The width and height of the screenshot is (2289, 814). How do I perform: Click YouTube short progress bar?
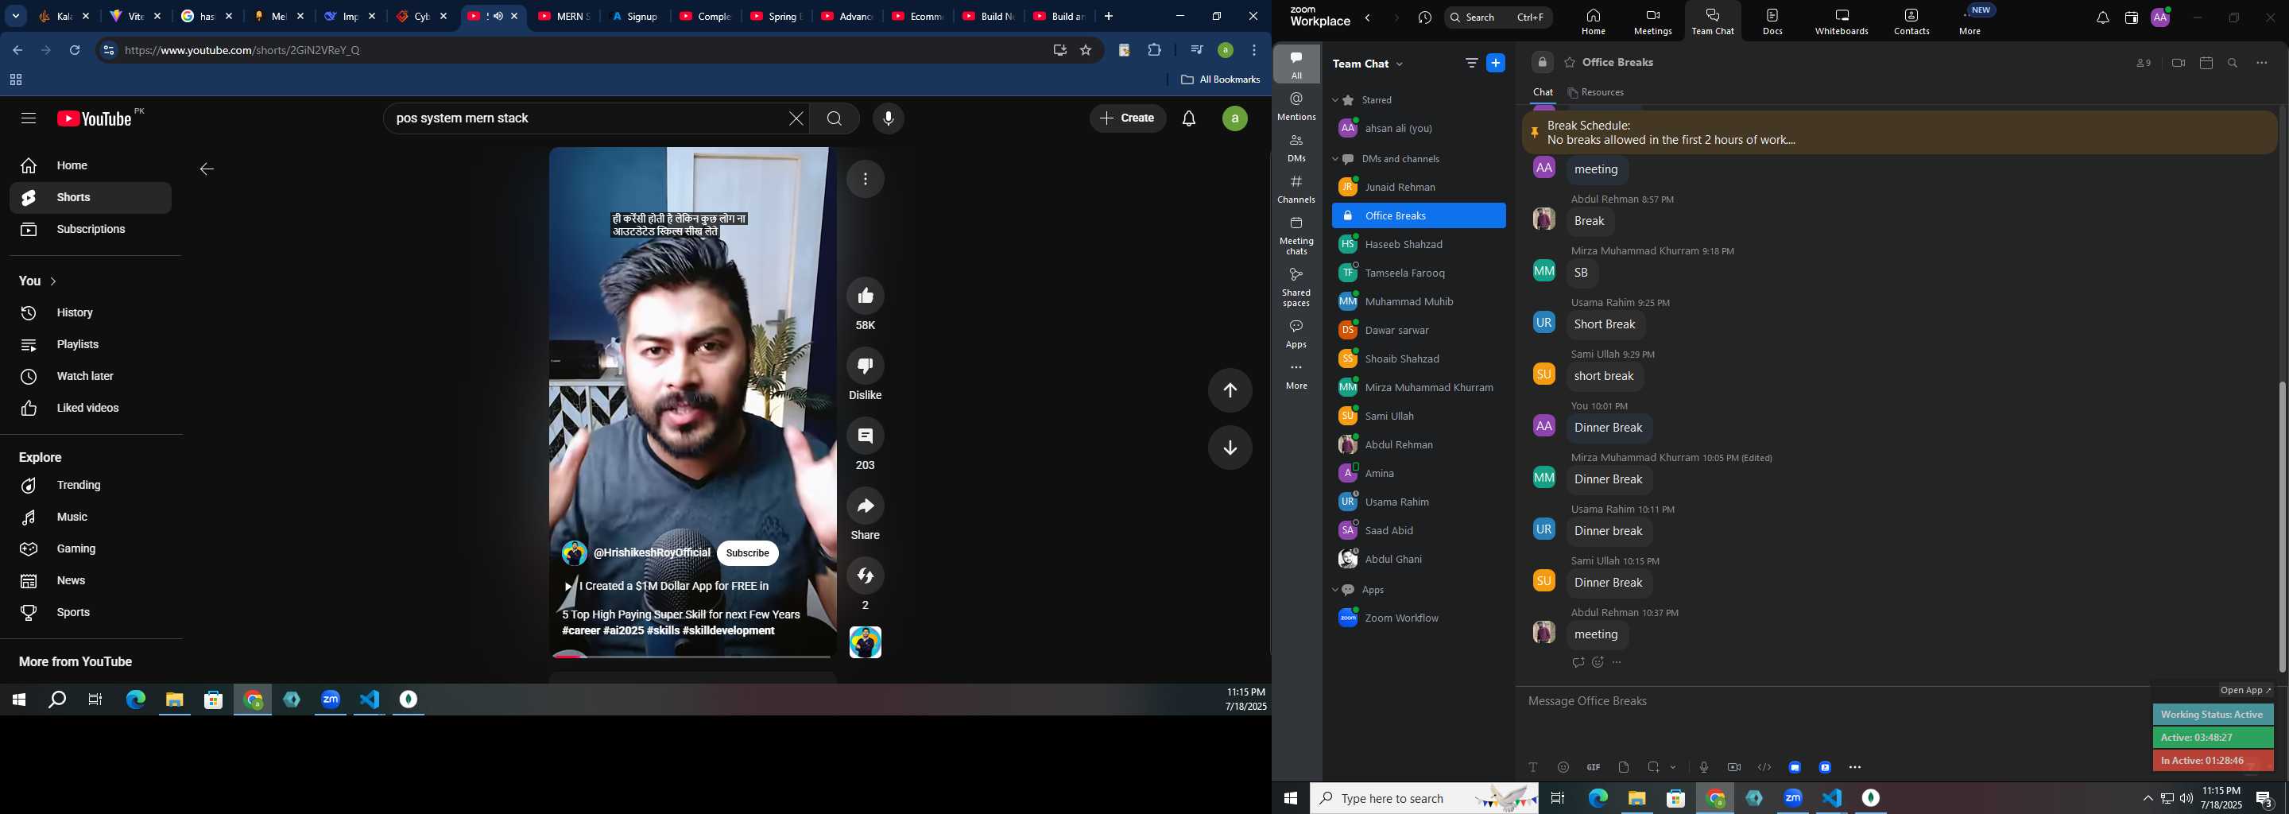click(x=691, y=657)
